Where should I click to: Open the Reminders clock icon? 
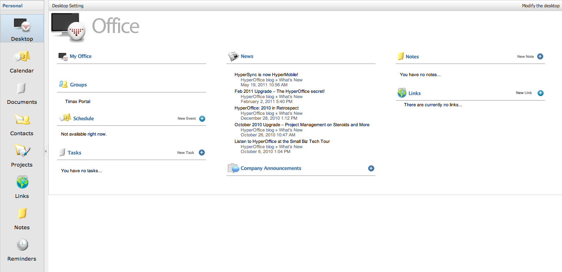[x=22, y=245]
